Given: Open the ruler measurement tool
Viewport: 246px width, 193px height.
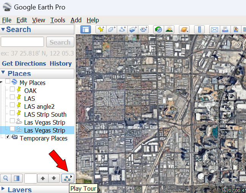Looking at the screenshot, I should (x=199, y=29).
